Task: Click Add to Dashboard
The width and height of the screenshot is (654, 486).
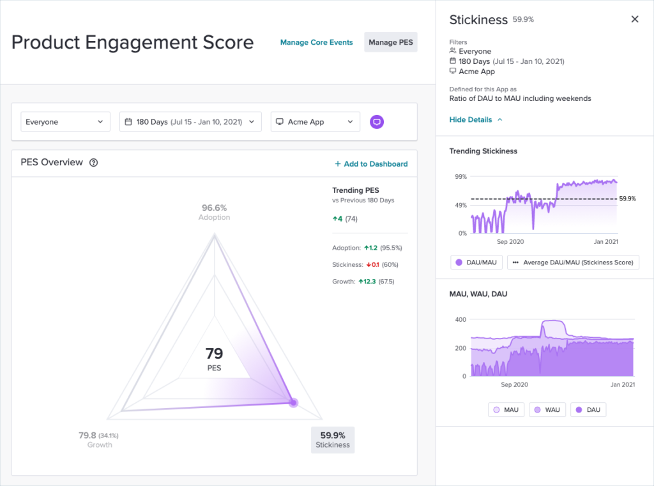Action: tap(371, 163)
